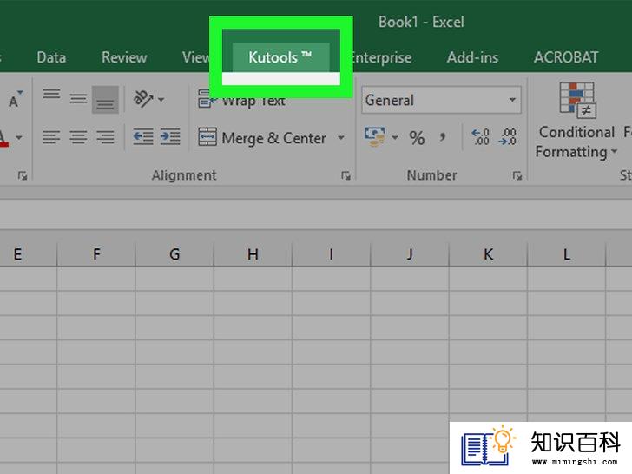Switch to the Review tab
The width and height of the screenshot is (632, 474).
(124, 57)
